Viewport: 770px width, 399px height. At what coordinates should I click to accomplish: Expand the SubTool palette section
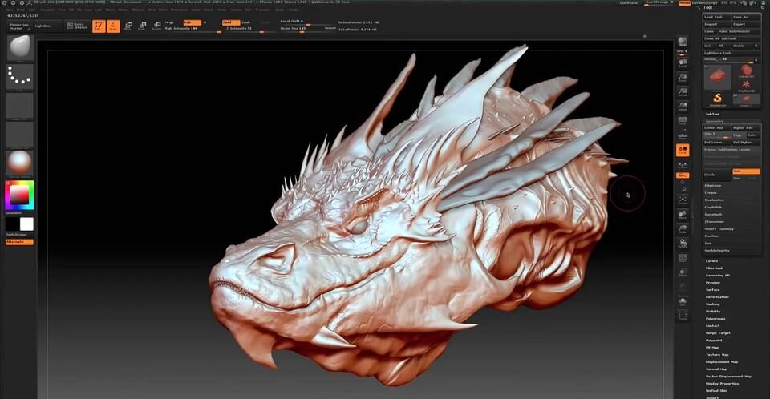712,114
